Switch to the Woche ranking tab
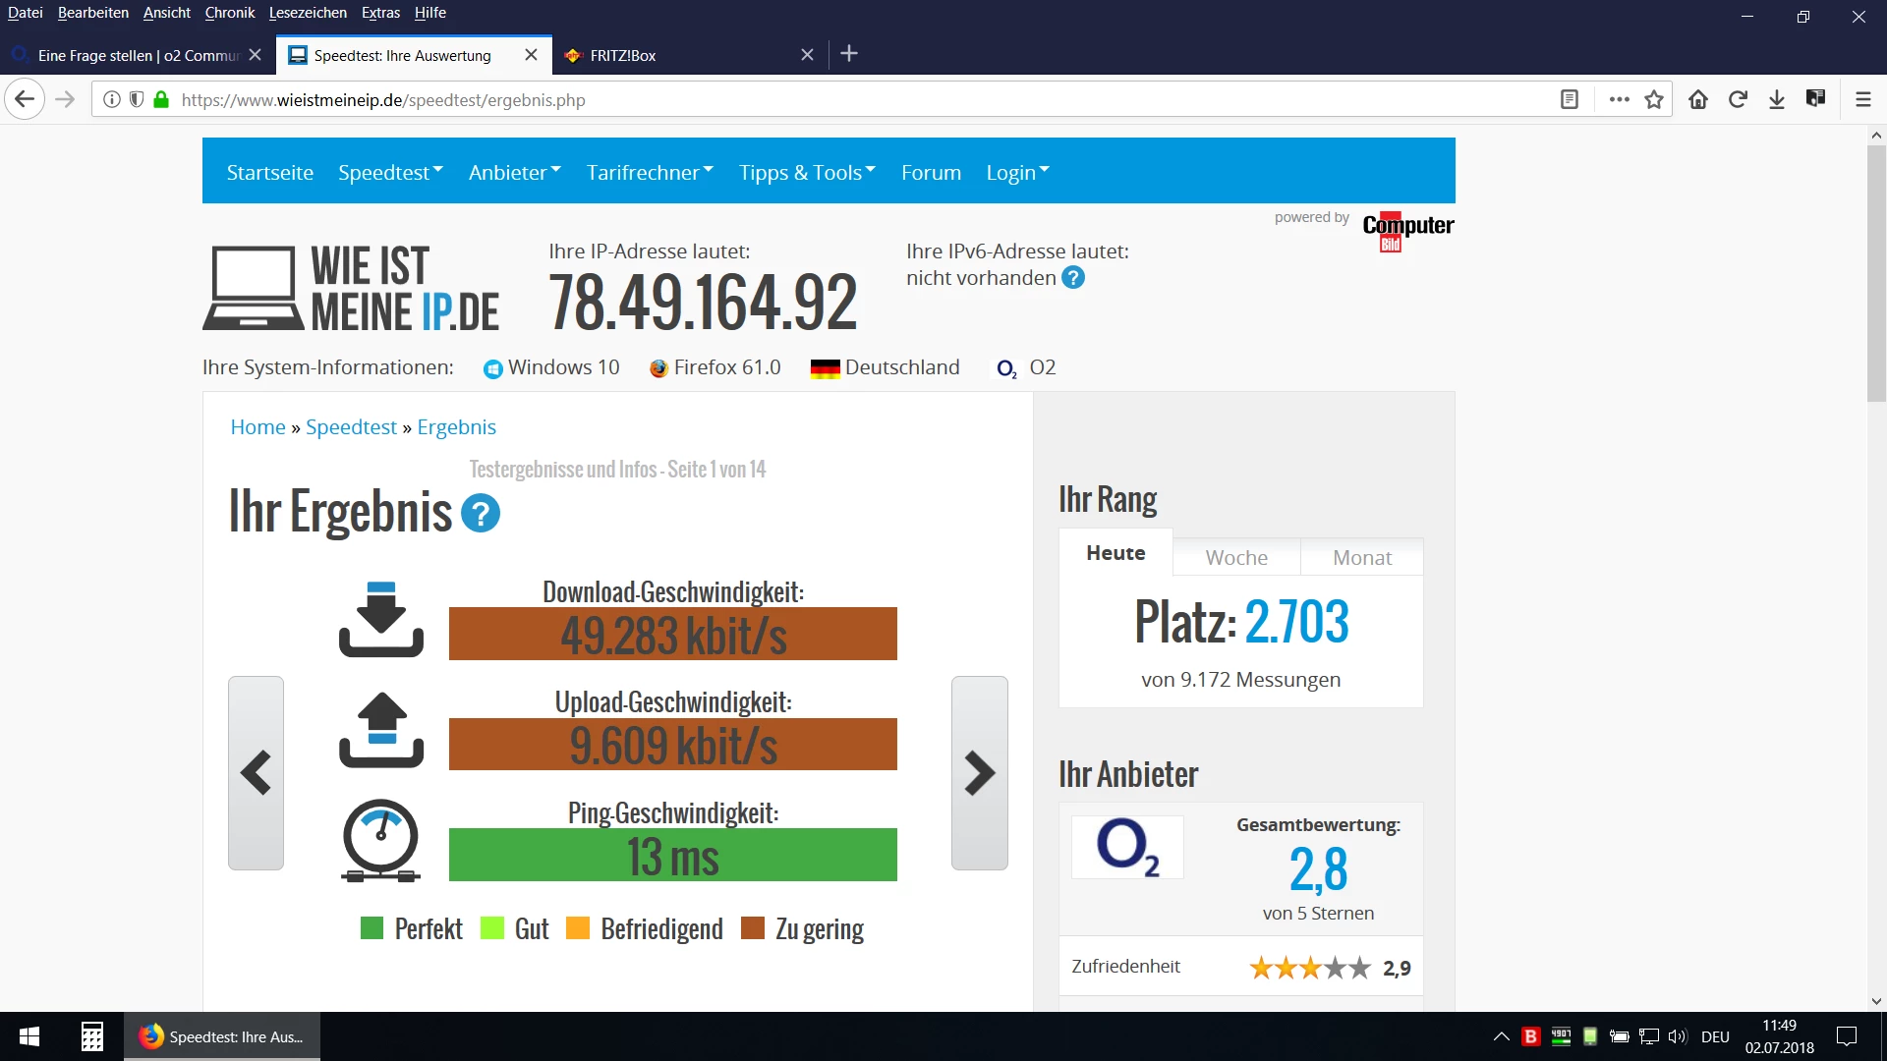The width and height of the screenshot is (1887, 1061). point(1236,557)
